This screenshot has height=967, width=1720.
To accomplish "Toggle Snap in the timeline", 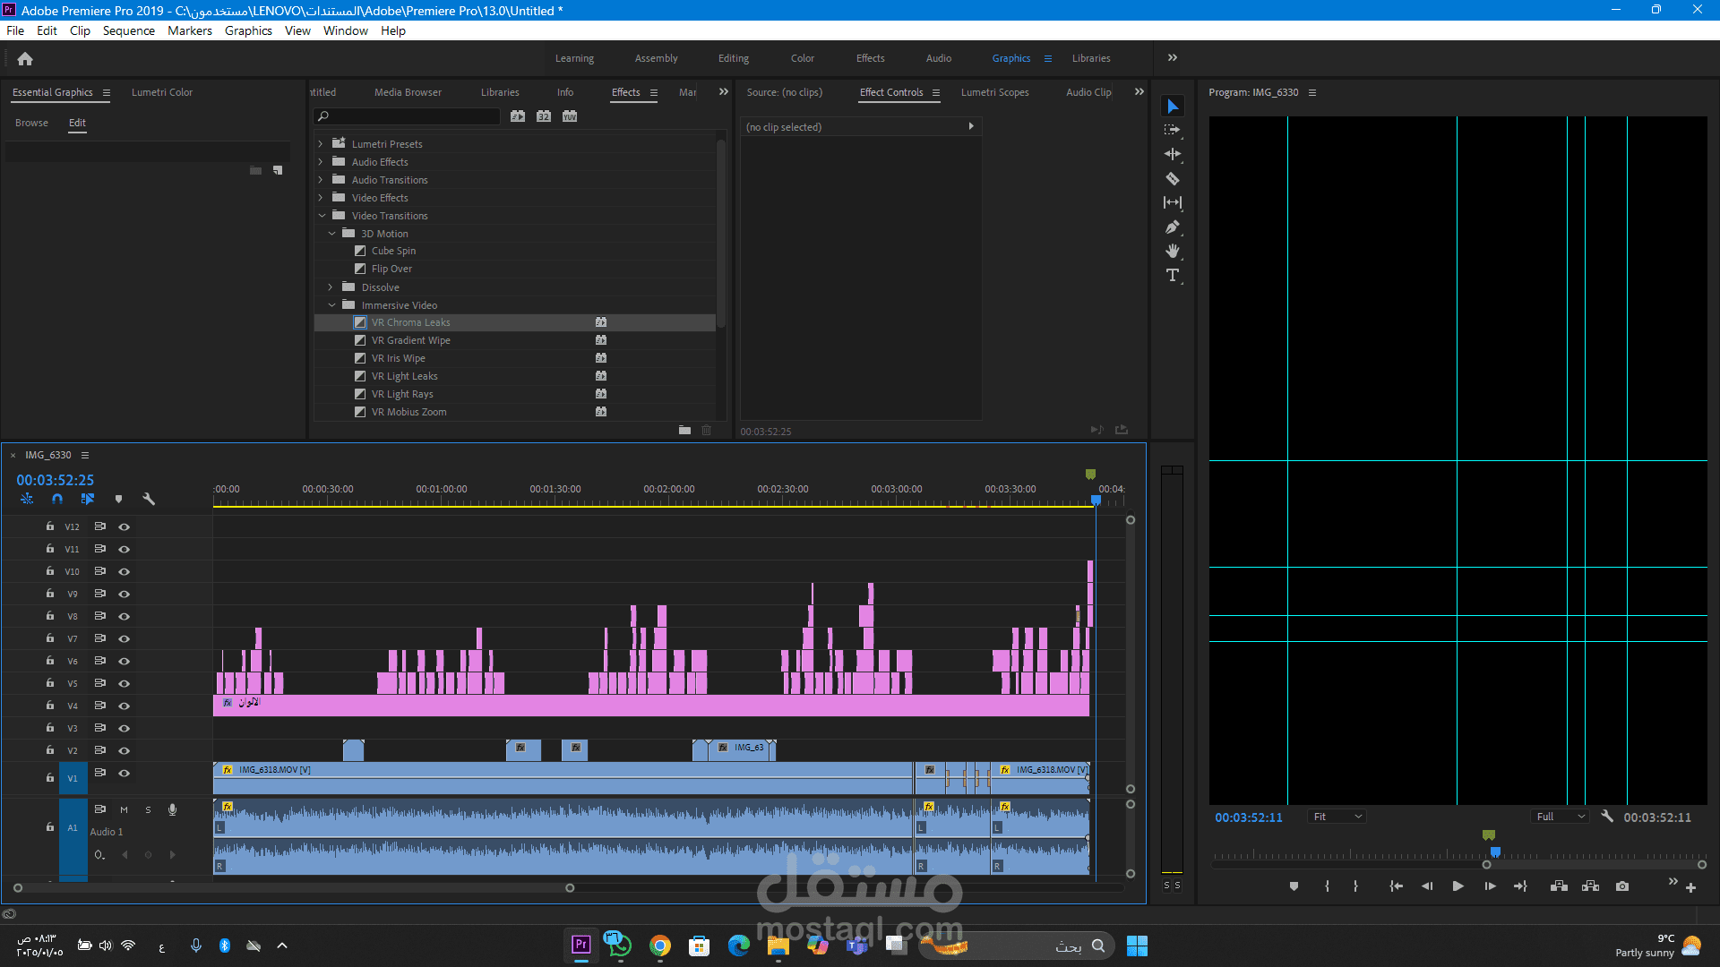I will point(57,499).
